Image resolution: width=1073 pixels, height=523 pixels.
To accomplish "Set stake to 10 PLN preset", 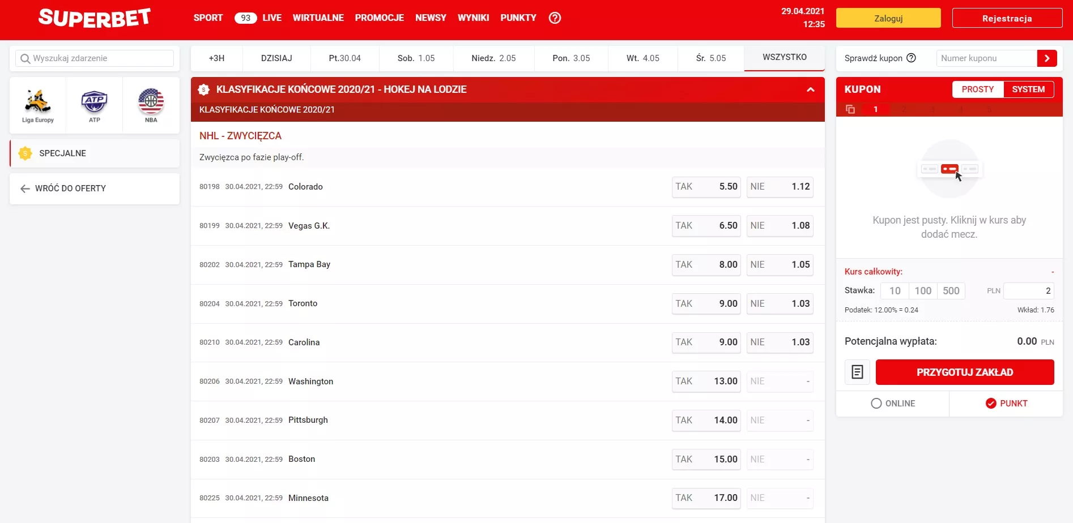I will point(895,291).
